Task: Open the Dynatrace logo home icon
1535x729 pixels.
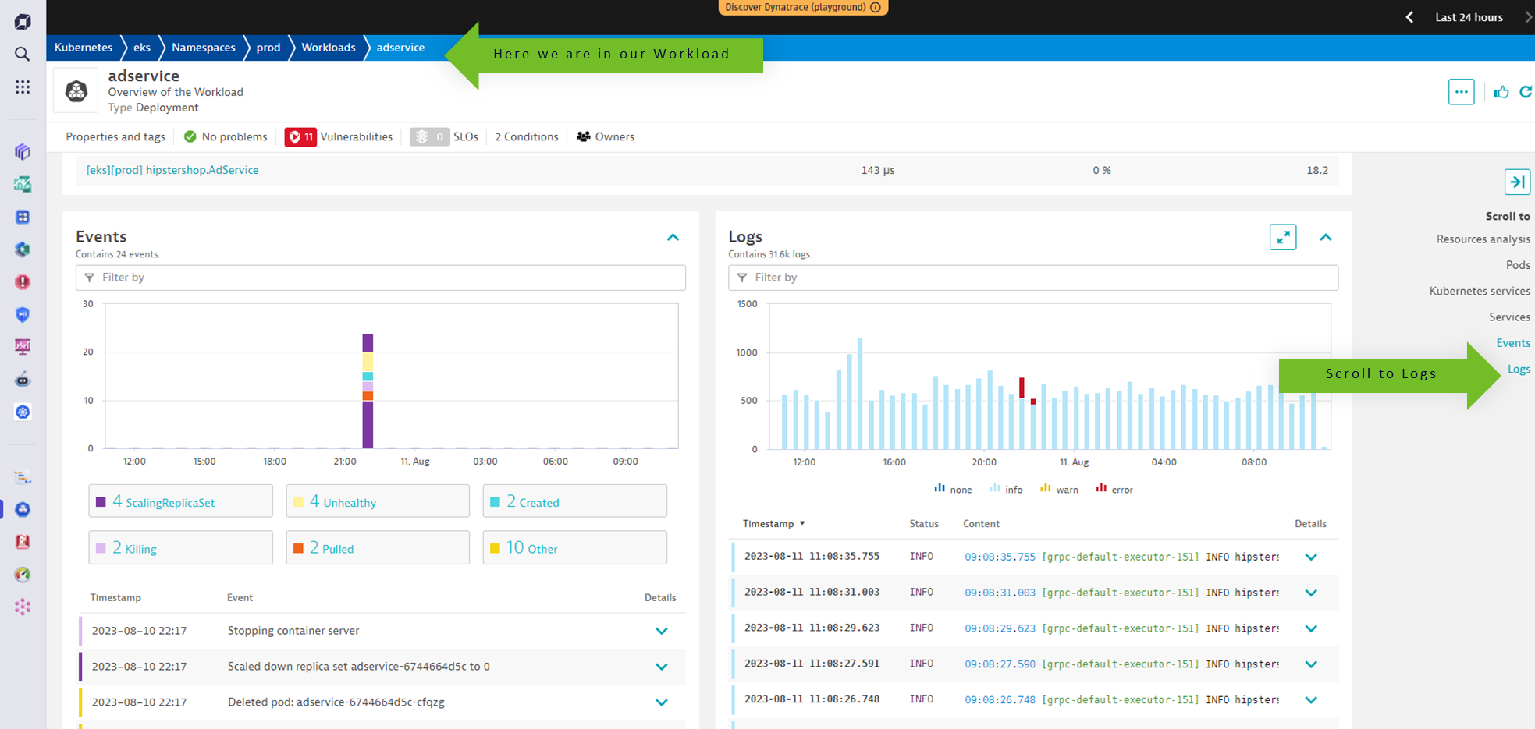Action: click(x=23, y=22)
